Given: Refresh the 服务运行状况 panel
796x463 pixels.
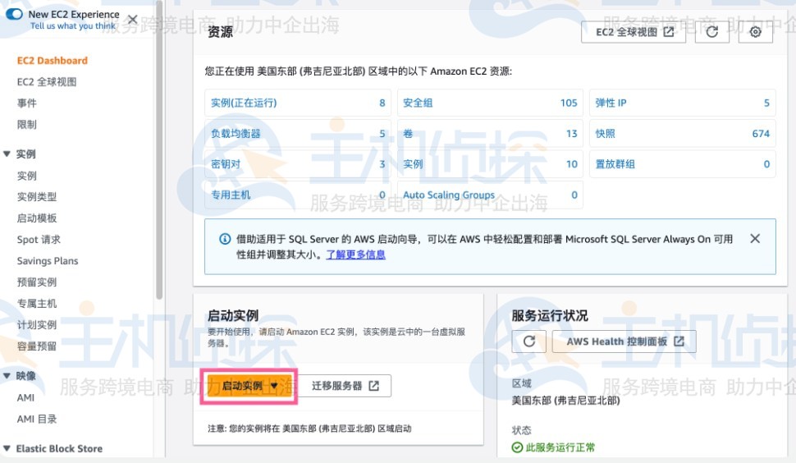Looking at the screenshot, I should point(529,342).
